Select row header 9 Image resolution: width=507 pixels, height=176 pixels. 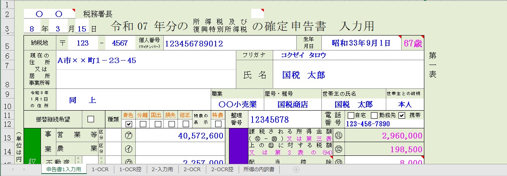point(7,94)
